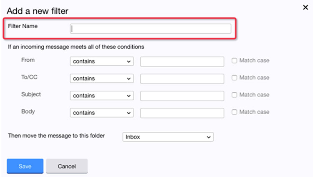Open the Subject condition dropdown

pos(101,96)
